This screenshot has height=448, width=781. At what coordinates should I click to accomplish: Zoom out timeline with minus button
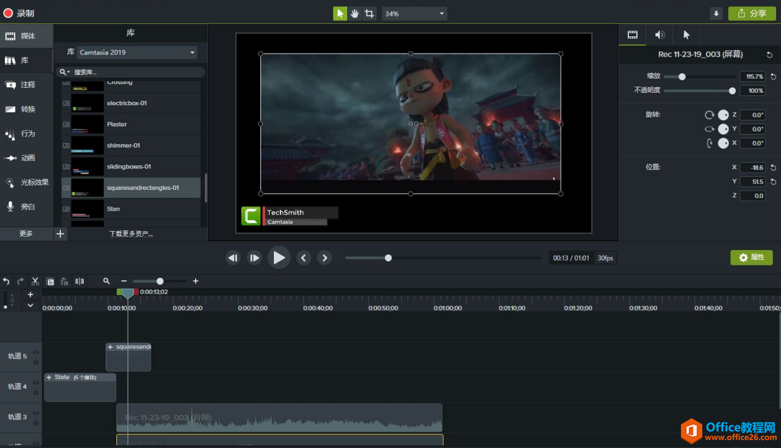[124, 281]
